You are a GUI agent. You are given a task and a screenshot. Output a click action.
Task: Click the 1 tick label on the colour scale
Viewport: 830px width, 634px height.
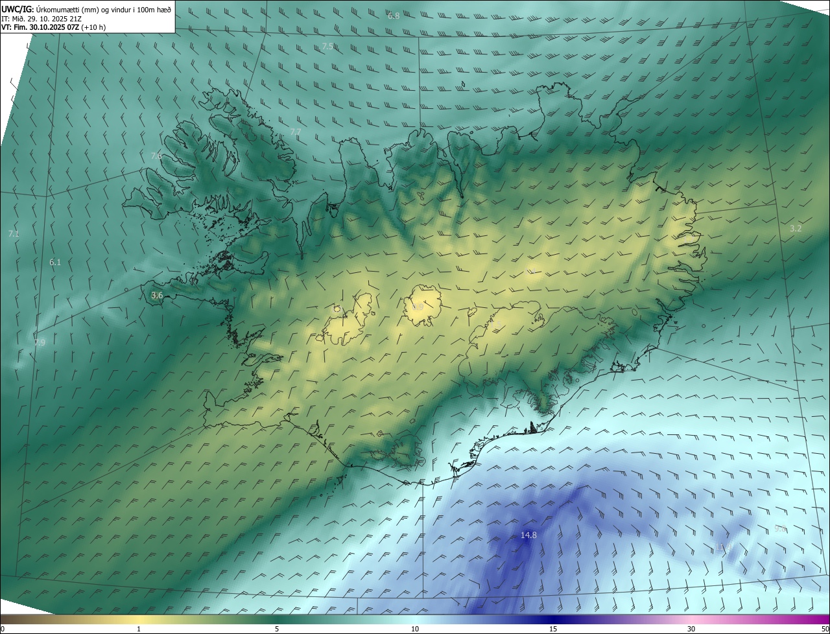click(139, 629)
